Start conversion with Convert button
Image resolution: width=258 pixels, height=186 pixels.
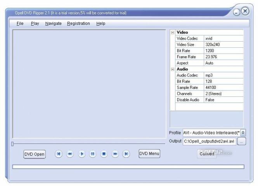tap(207, 154)
